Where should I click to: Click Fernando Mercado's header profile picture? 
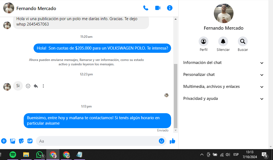[9, 8]
